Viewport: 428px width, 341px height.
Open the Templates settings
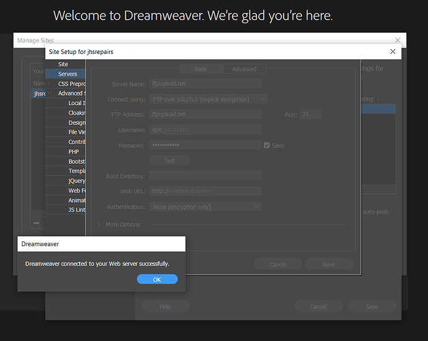coord(77,171)
